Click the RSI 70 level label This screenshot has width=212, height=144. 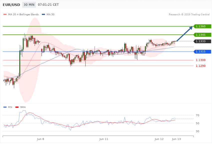point(198,115)
